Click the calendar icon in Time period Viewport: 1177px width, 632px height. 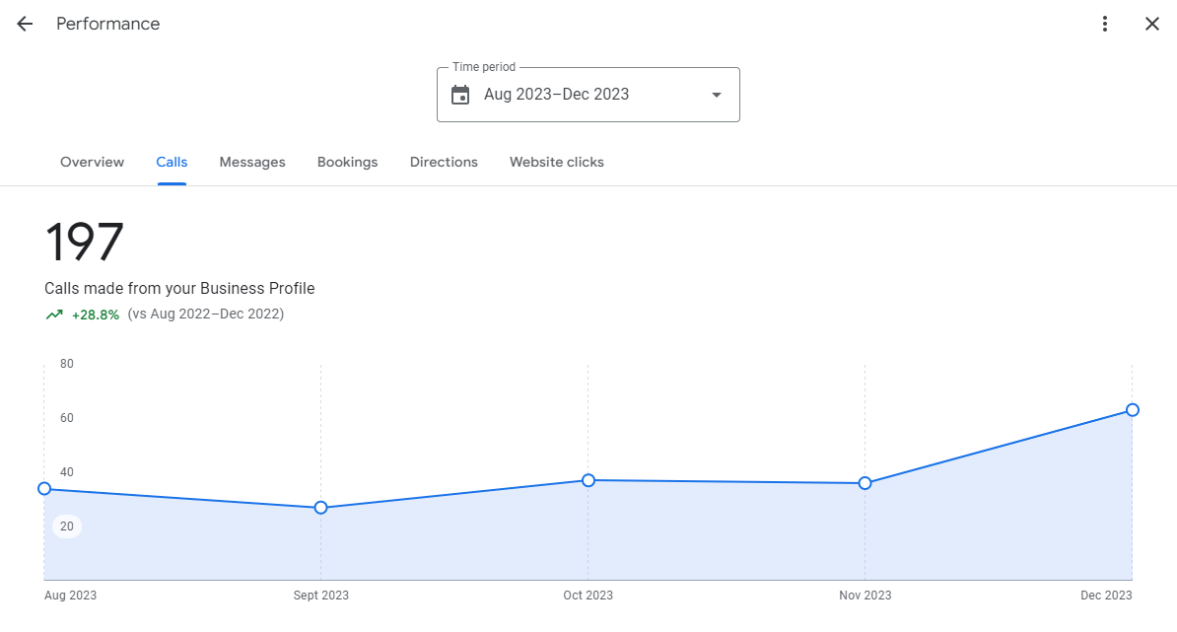[460, 95]
